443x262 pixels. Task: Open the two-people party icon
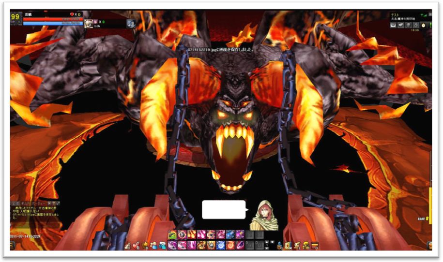153,246
